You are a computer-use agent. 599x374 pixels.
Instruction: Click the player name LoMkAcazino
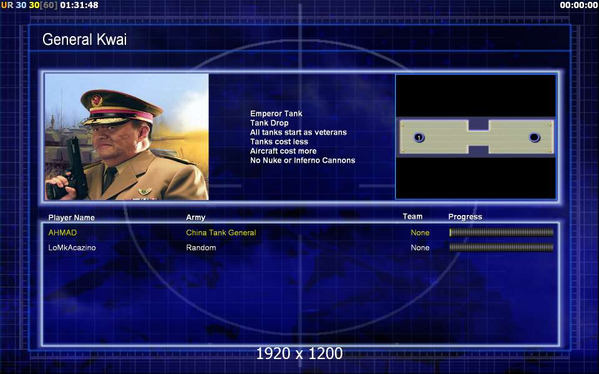[x=72, y=247]
